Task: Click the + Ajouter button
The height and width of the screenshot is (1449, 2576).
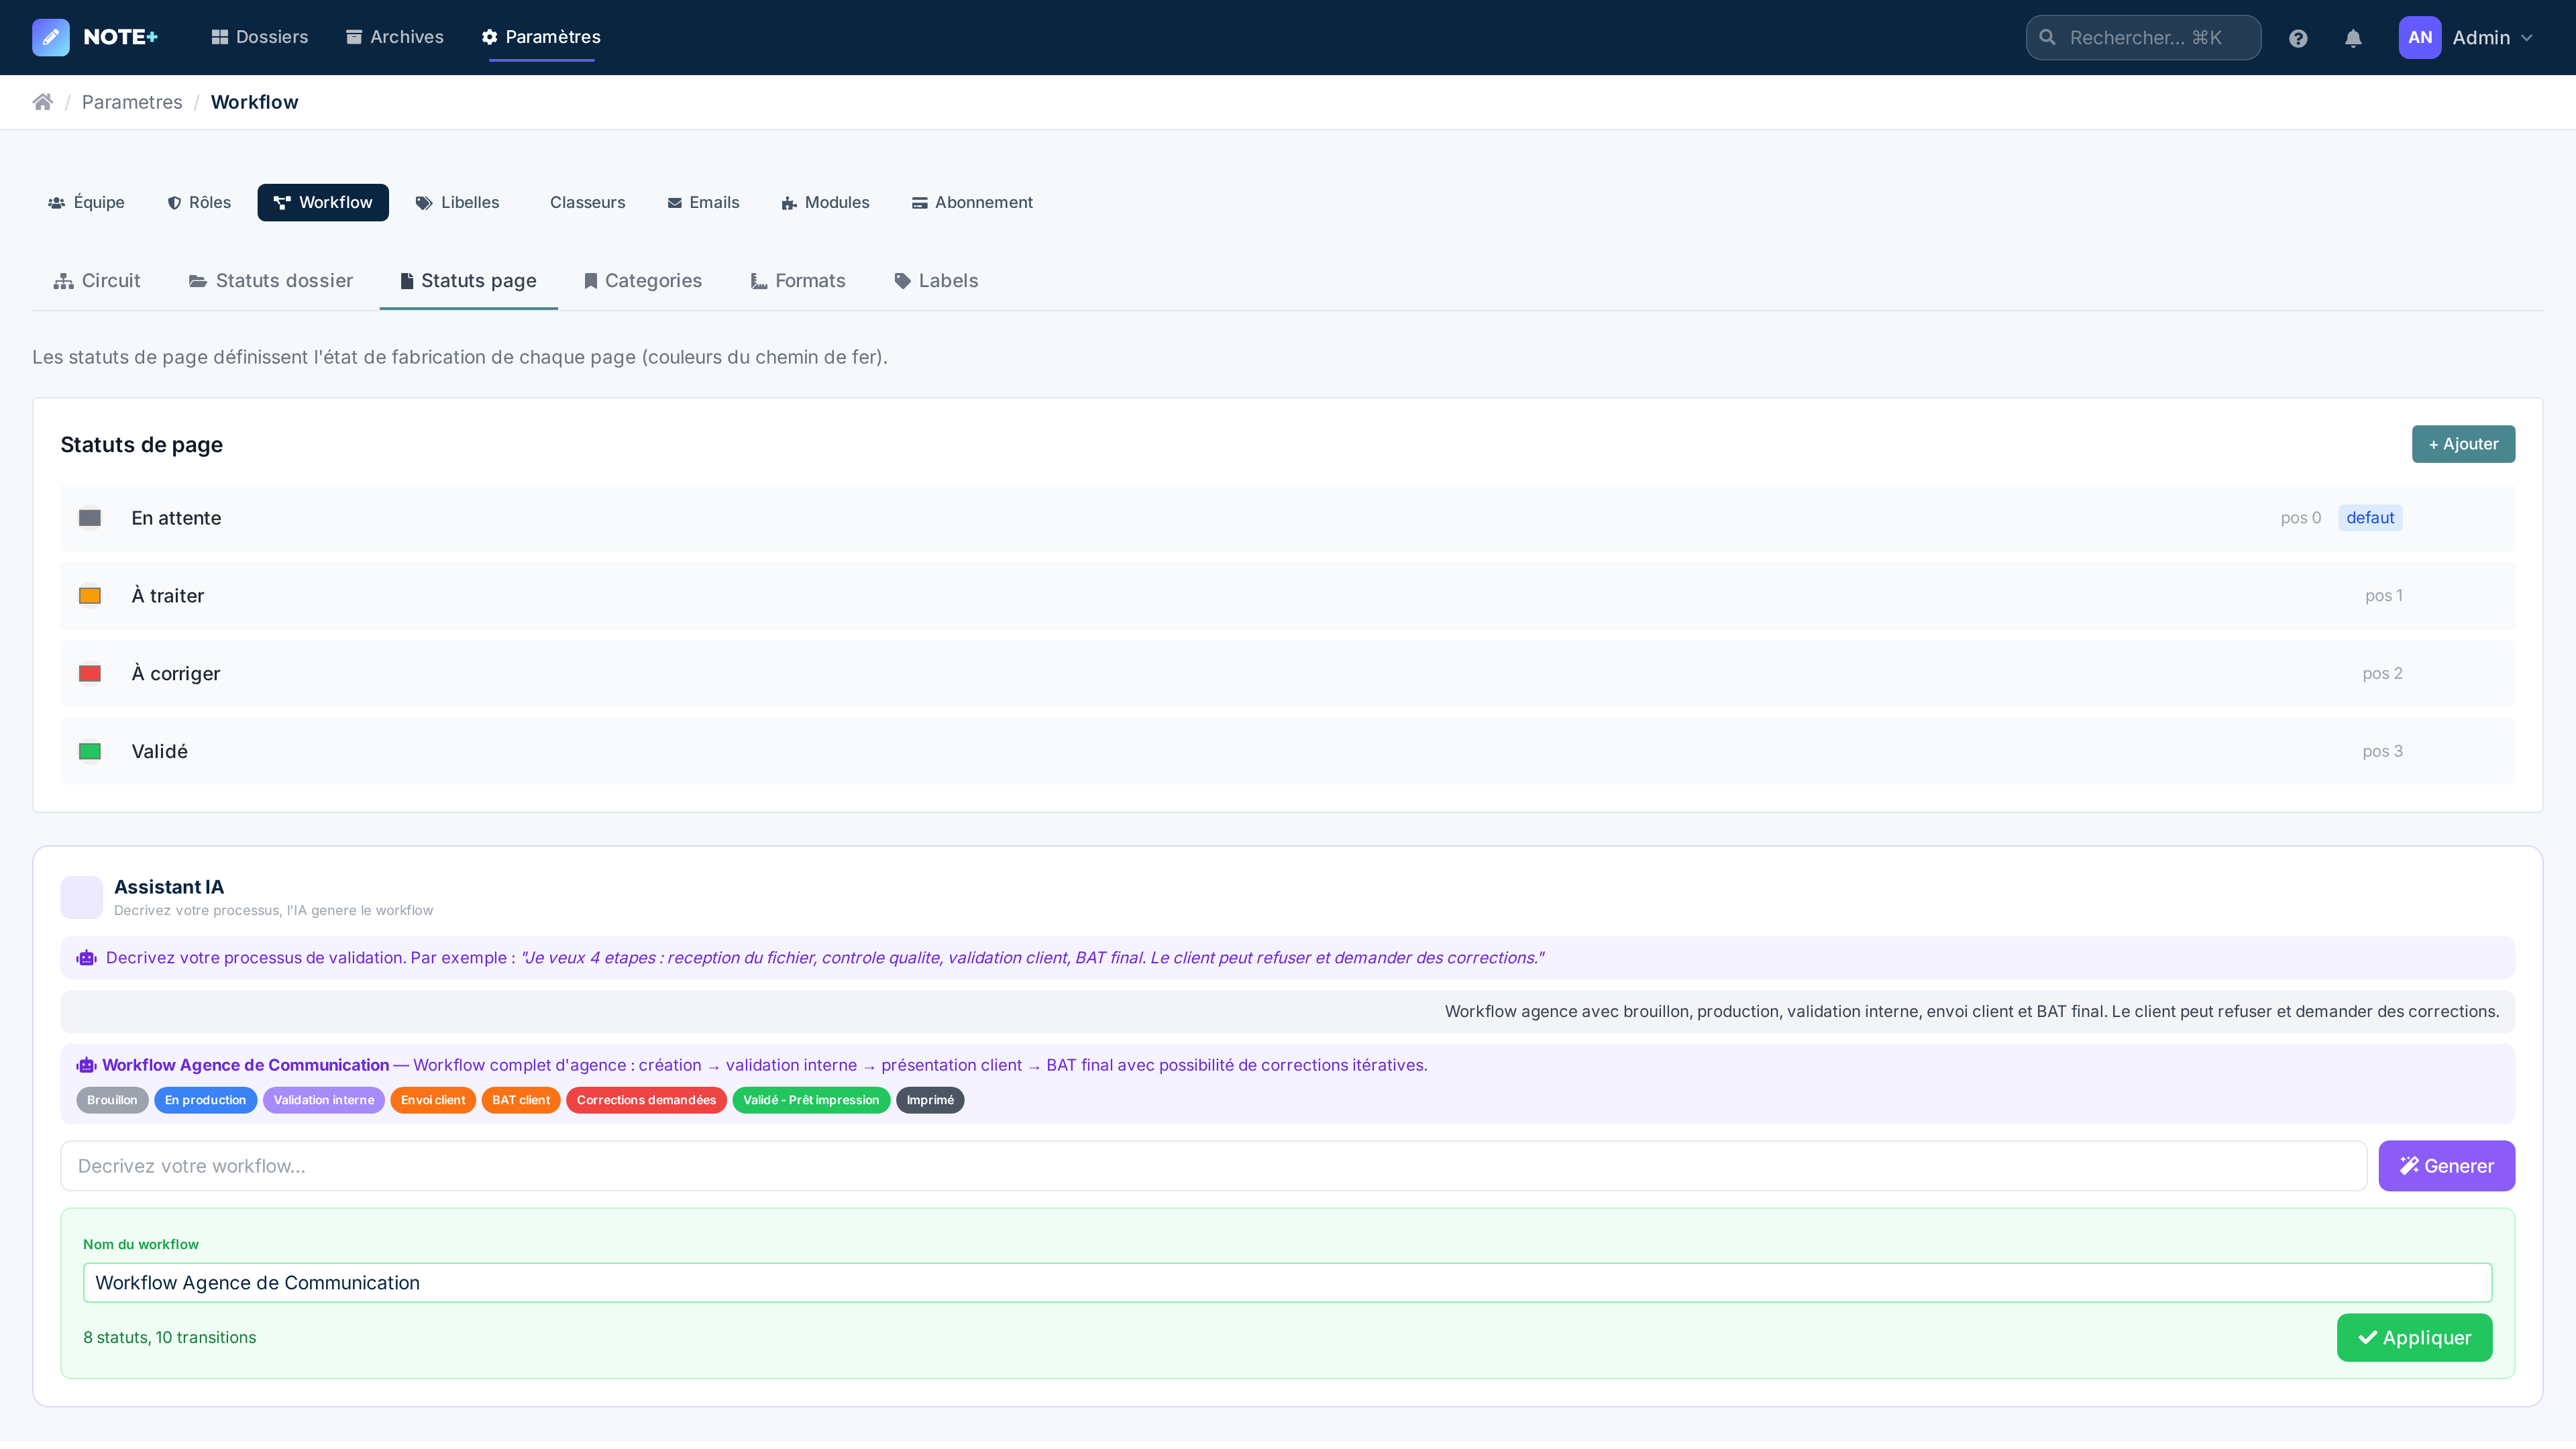Action: [x=2463, y=443]
